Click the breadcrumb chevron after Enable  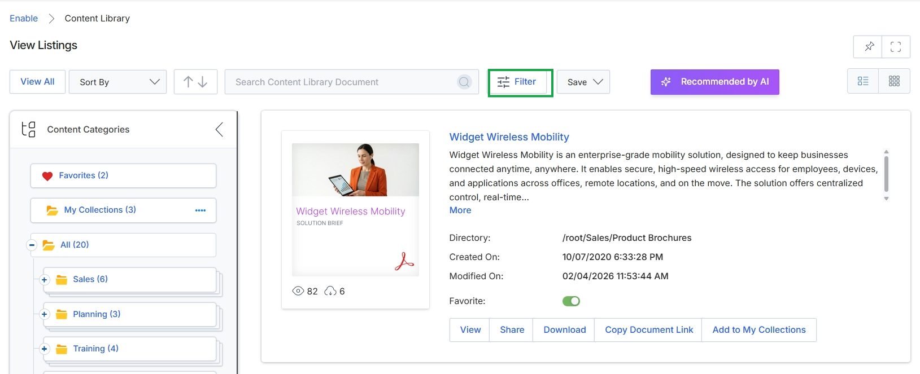51,19
